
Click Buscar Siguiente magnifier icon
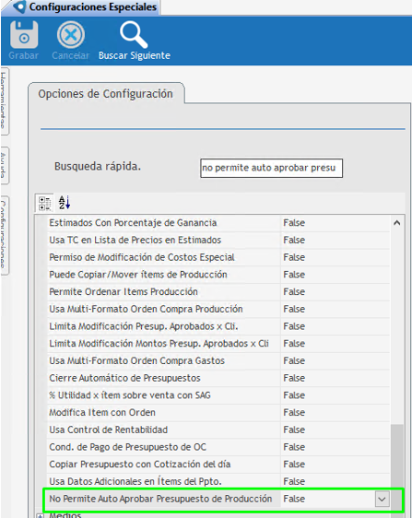[x=134, y=35]
